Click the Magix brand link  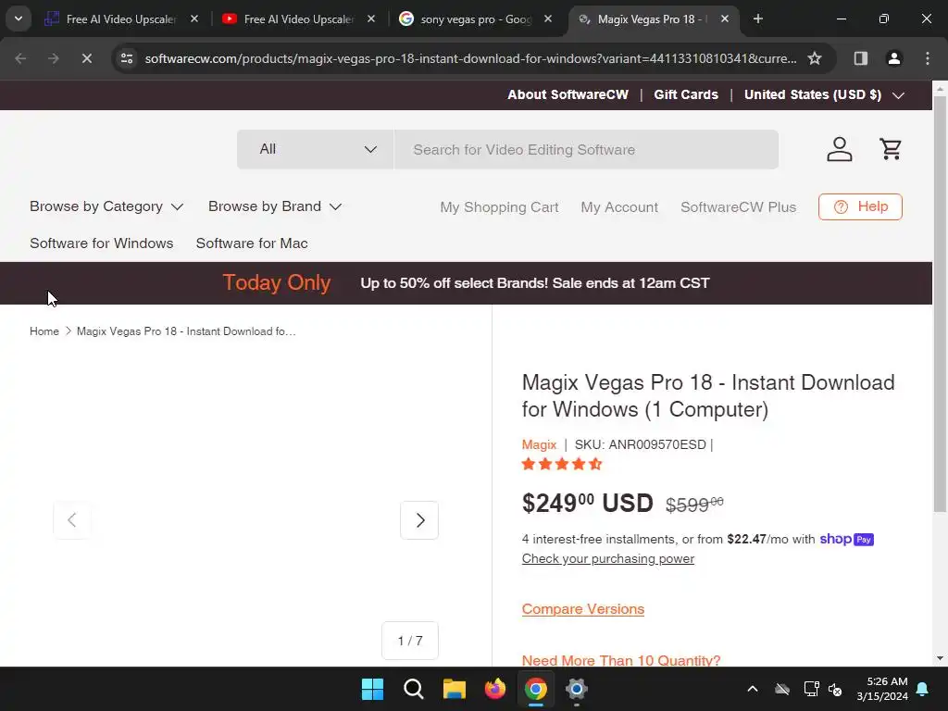pos(539,445)
